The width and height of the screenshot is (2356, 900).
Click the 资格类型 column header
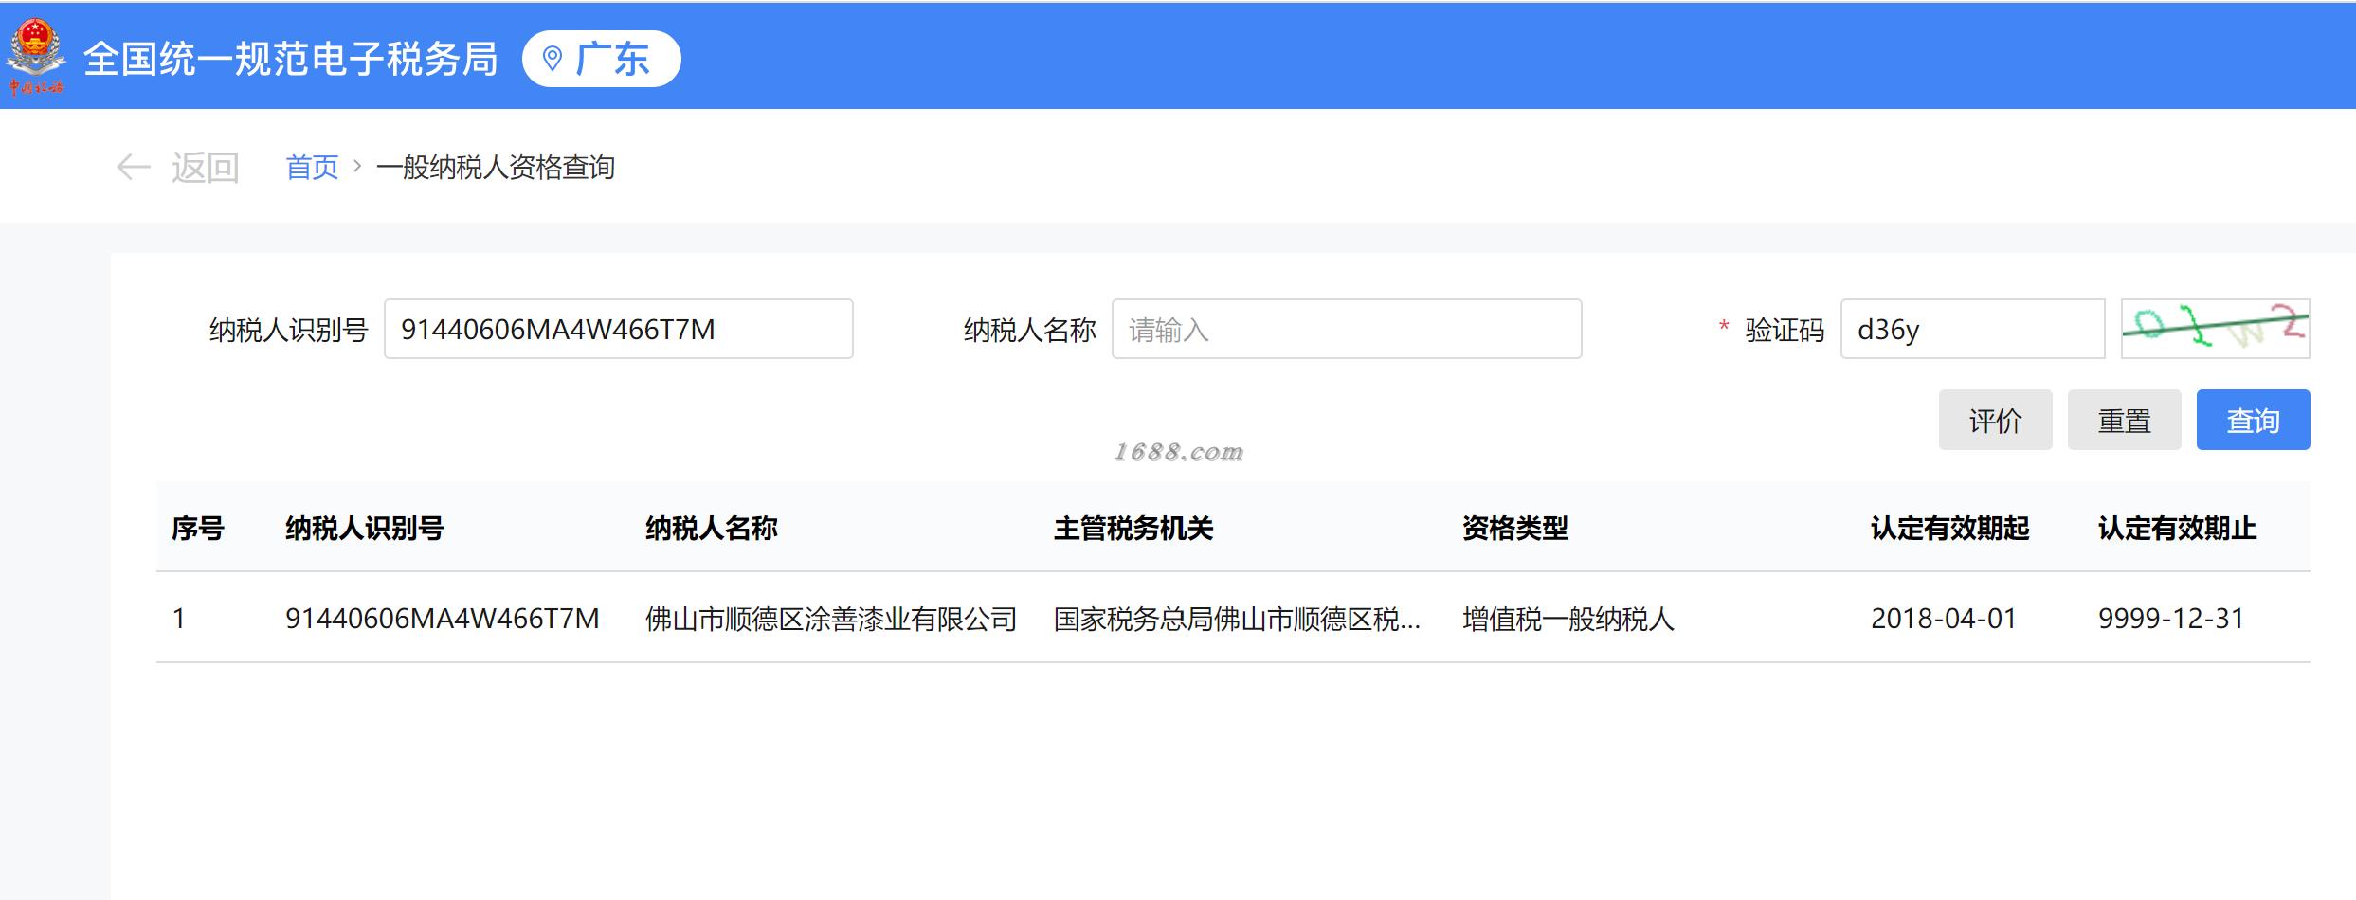click(1515, 528)
